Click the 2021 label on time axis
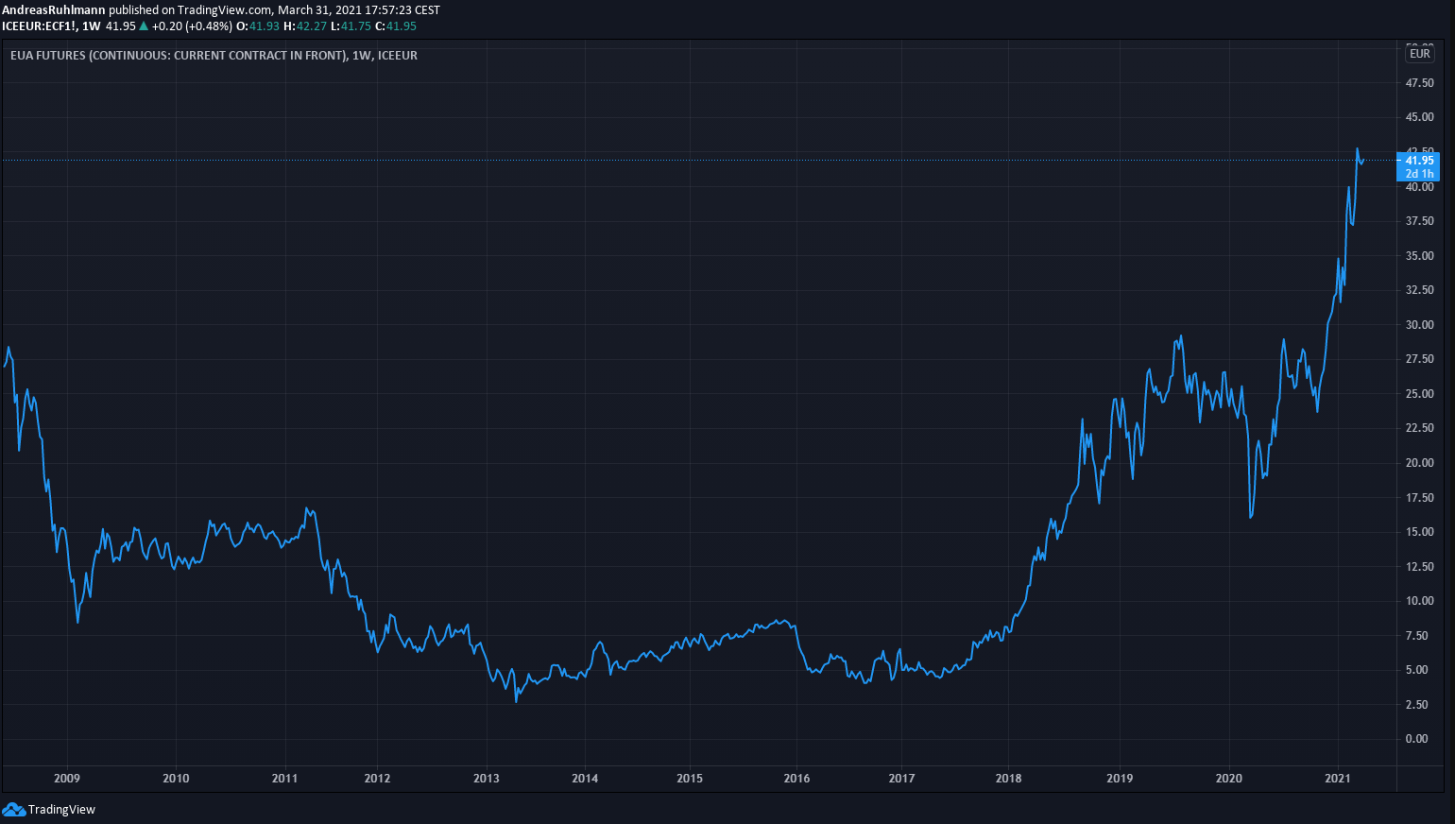Image resolution: width=1455 pixels, height=824 pixels. click(x=1338, y=779)
